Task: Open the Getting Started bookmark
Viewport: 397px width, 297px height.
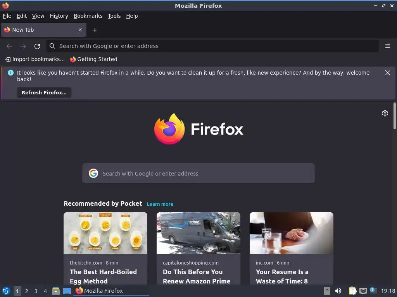Action: click(x=94, y=59)
